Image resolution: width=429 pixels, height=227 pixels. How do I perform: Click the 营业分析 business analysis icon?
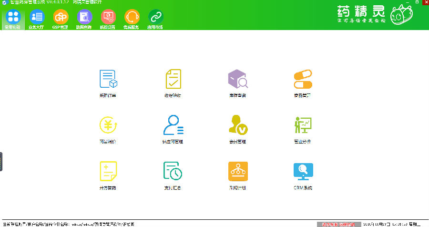pyautogui.click(x=302, y=125)
